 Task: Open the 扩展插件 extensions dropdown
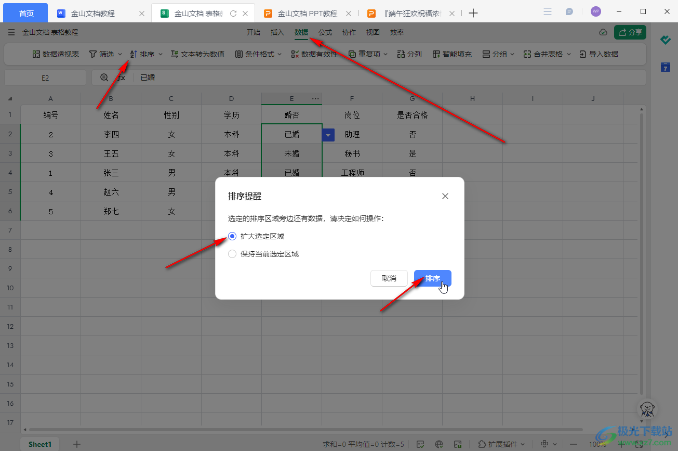tap(501, 444)
